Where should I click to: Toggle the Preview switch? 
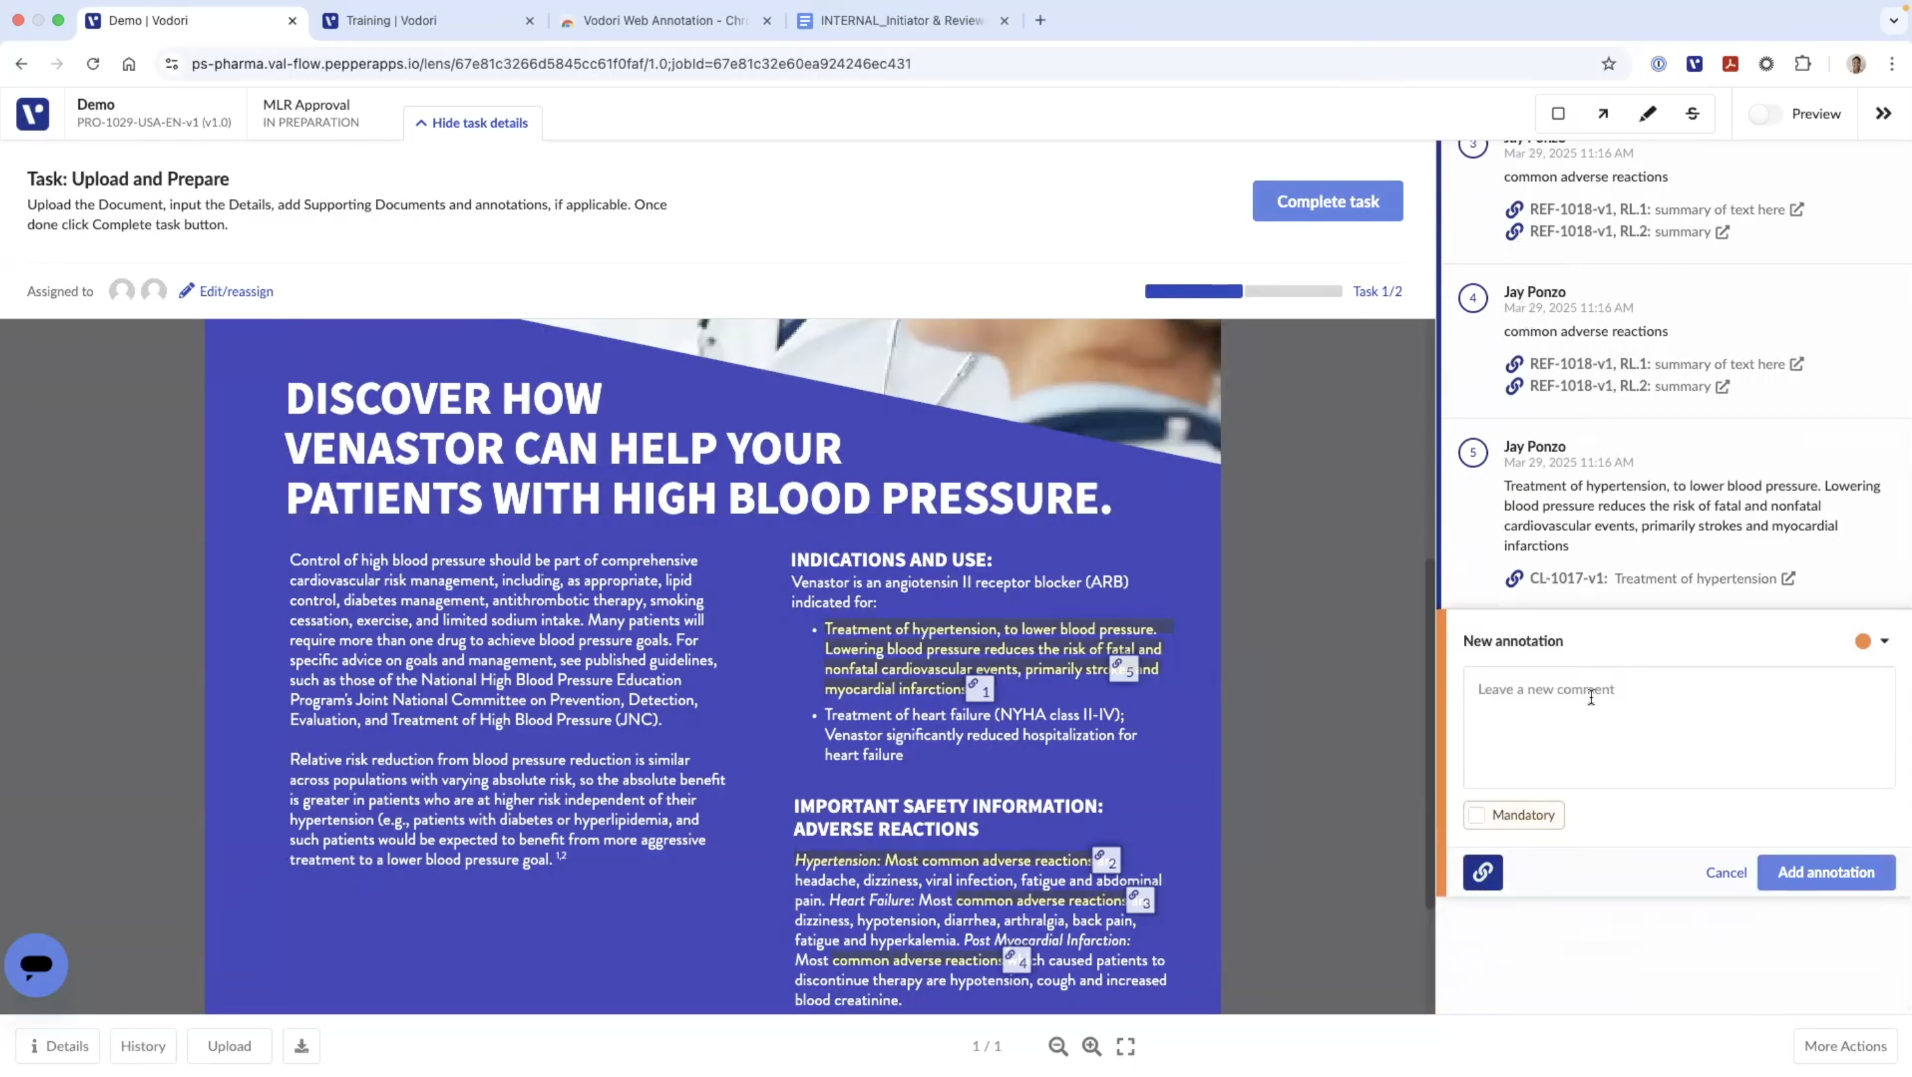pos(1764,114)
